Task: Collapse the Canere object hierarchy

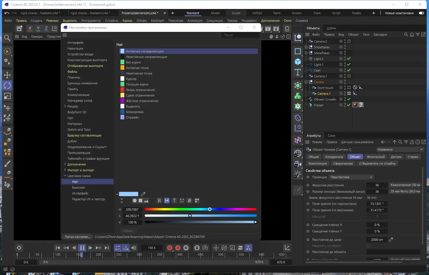Action: coord(306,82)
